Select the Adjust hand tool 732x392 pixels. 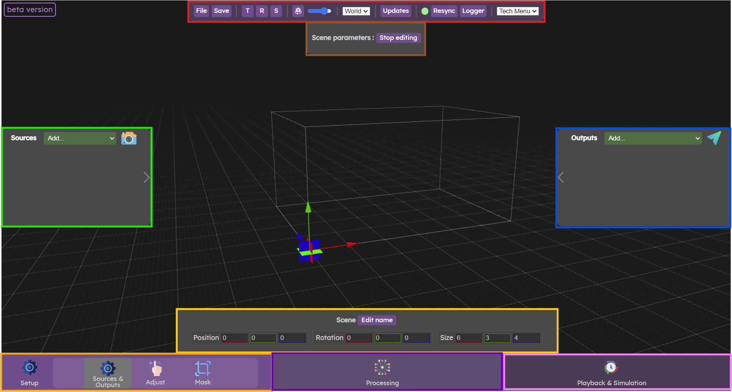point(155,373)
